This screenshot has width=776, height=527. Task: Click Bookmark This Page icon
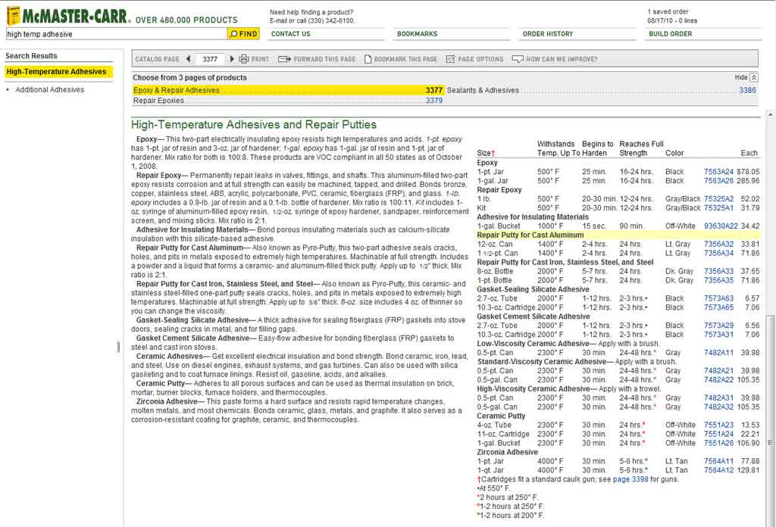[x=368, y=59]
